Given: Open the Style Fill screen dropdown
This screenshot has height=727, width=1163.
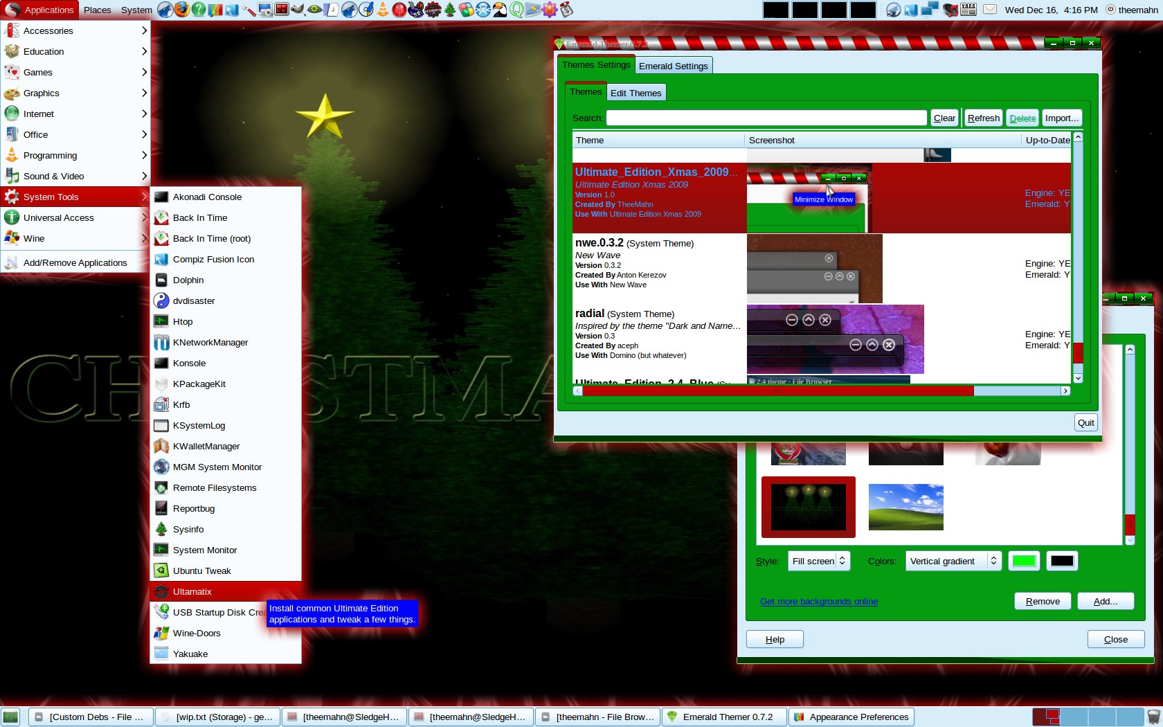Looking at the screenshot, I should click(819, 561).
